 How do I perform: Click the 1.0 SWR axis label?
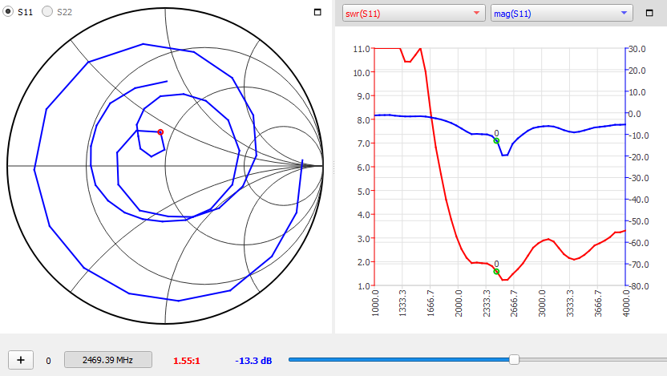click(x=364, y=286)
